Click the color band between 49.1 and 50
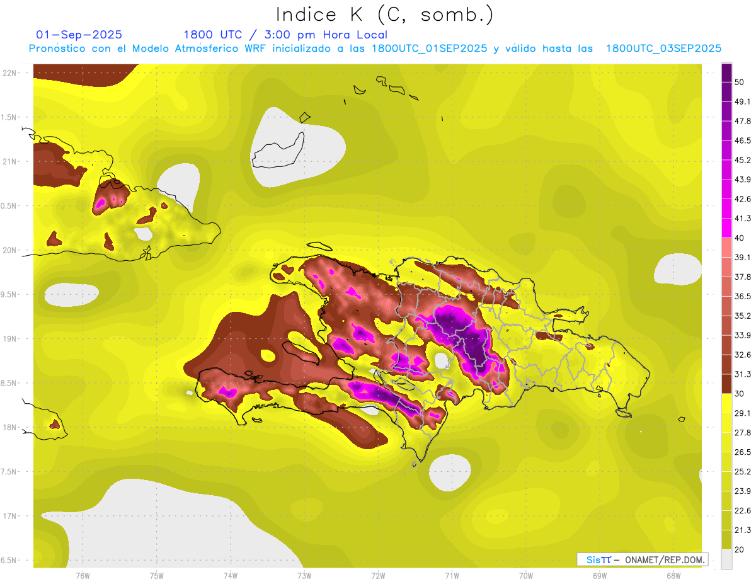 pyautogui.click(x=726, y=92)
